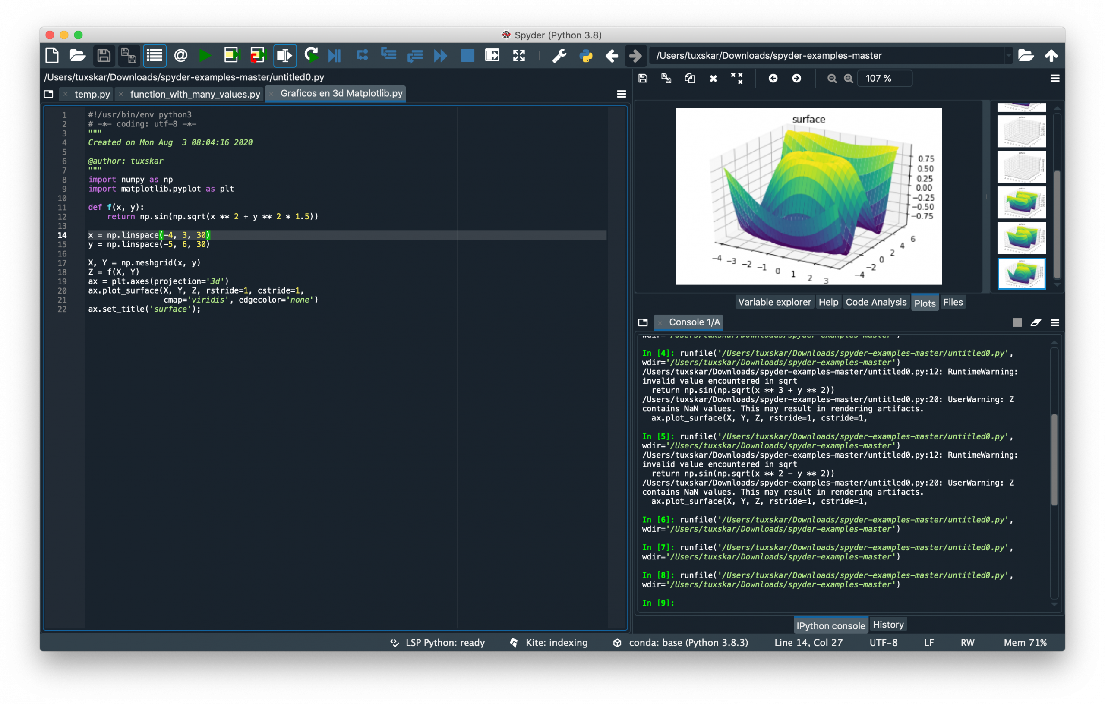Open the History tab
This screenshot has width=1105, height=704.
click(x=888, y=625)
